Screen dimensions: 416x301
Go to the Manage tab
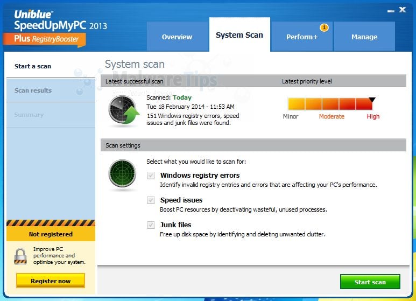(x=364, y=37)
